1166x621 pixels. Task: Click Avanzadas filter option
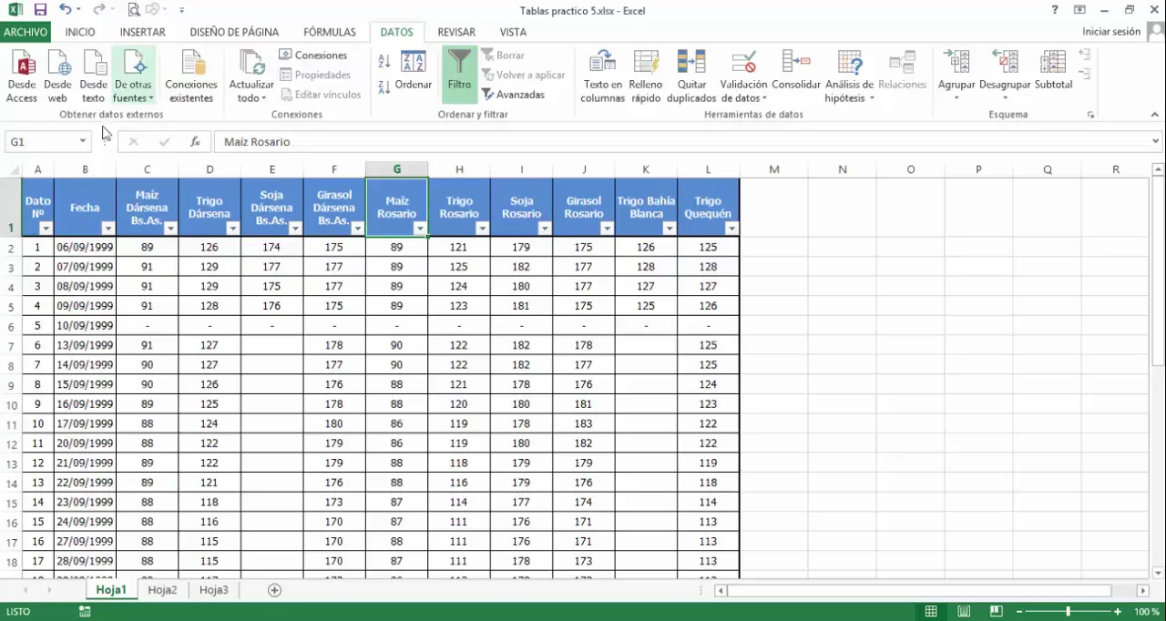[x=513, y=95]
